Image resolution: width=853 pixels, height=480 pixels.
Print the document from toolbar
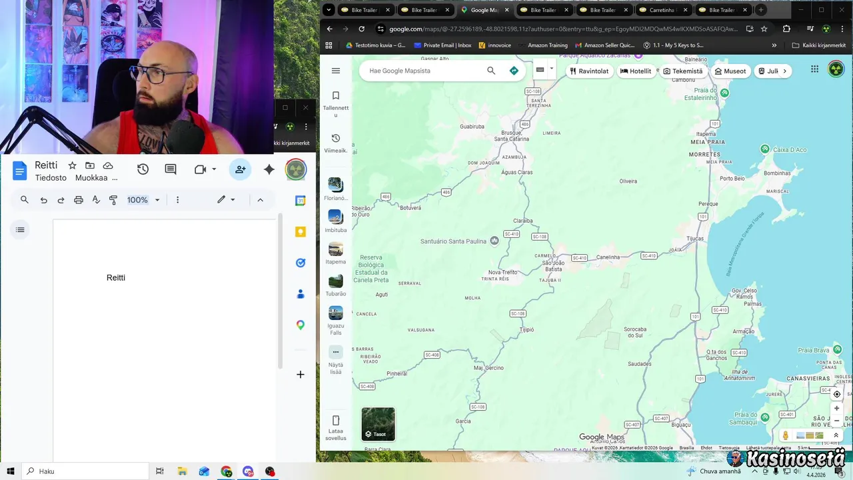[x=79, y=200]
